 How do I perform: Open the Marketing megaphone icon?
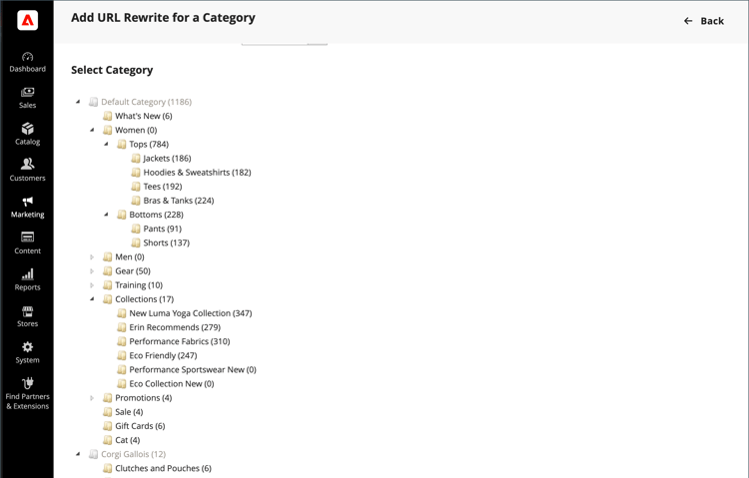point(27,202)
